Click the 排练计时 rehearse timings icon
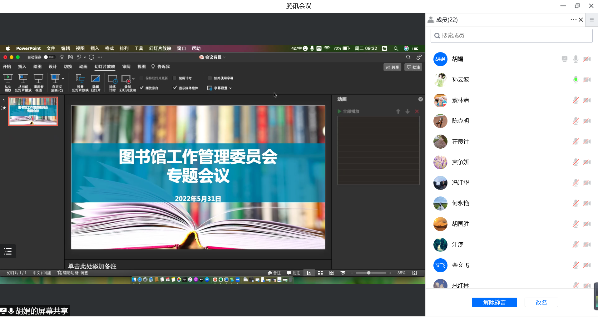 click(112, 79)
